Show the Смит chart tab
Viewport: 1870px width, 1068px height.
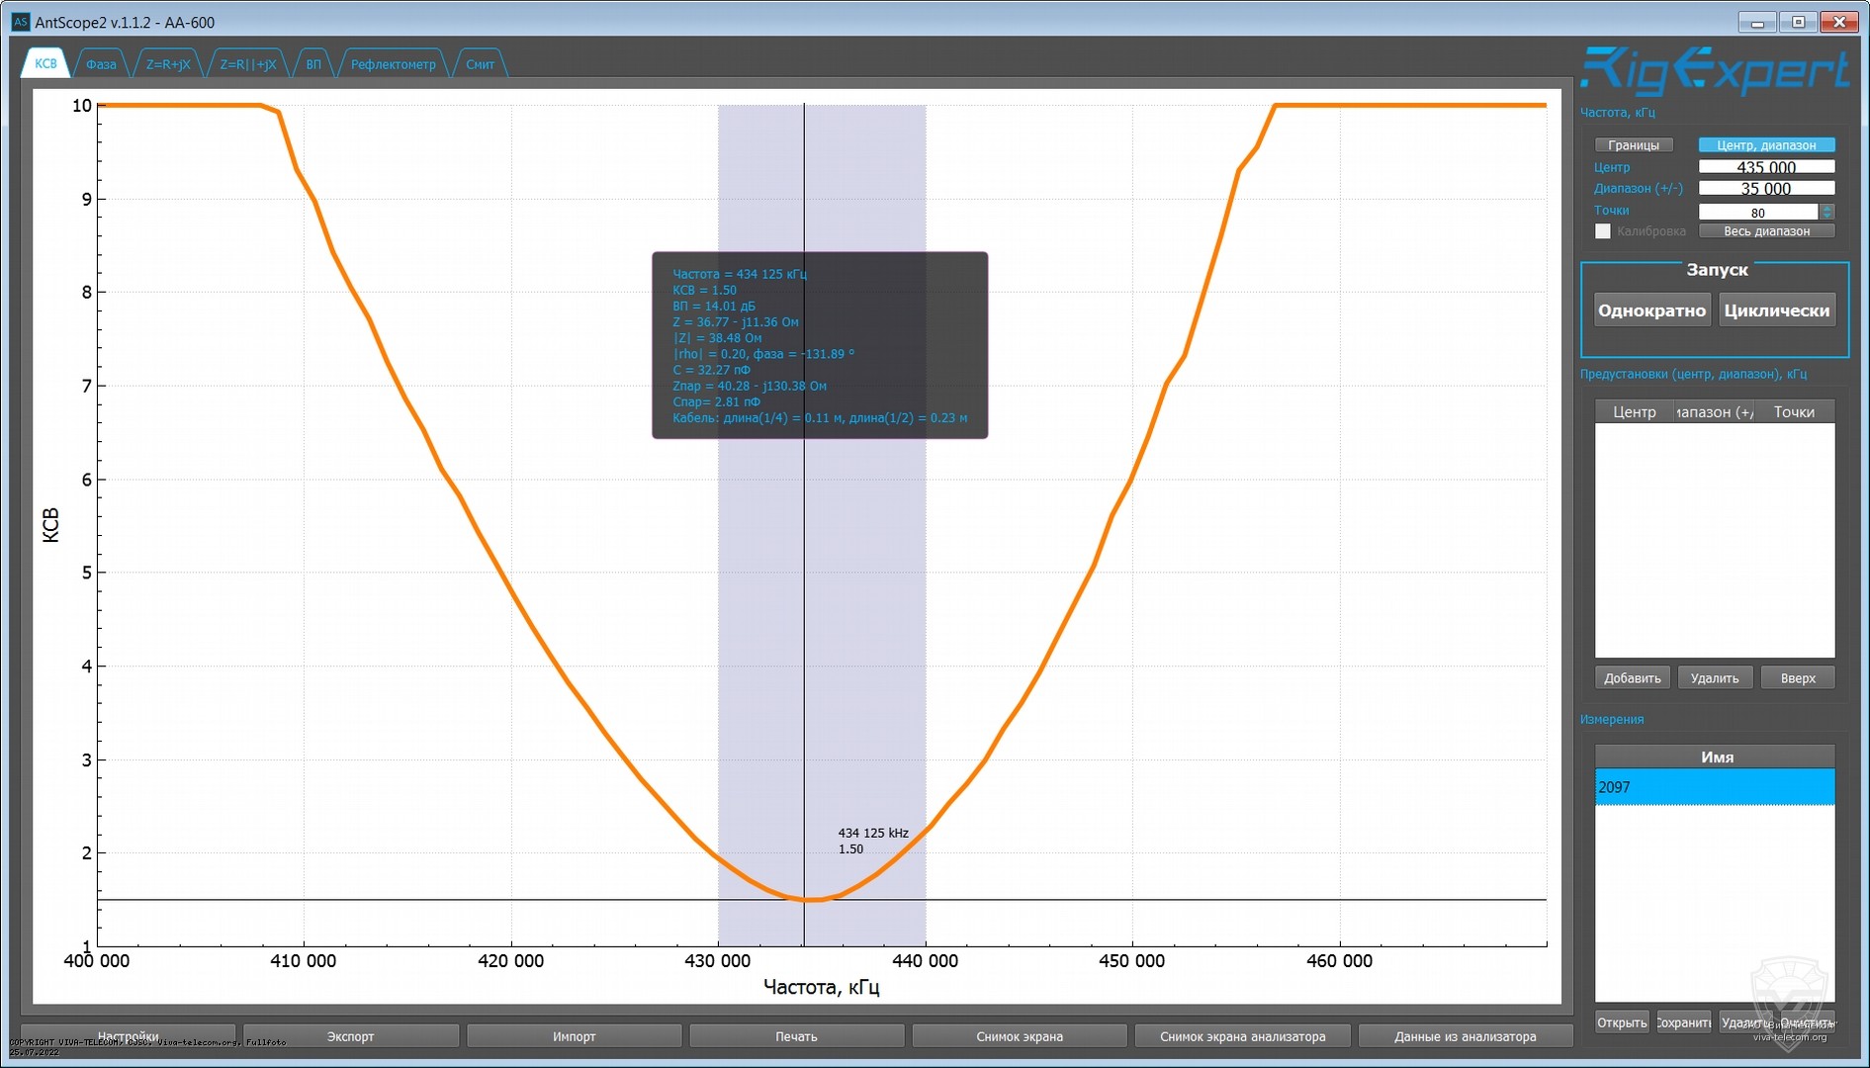point(480,64)
